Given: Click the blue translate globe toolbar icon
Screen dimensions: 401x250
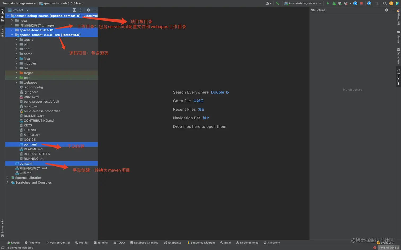Looking at the screenshot, I should pos(369,3).
